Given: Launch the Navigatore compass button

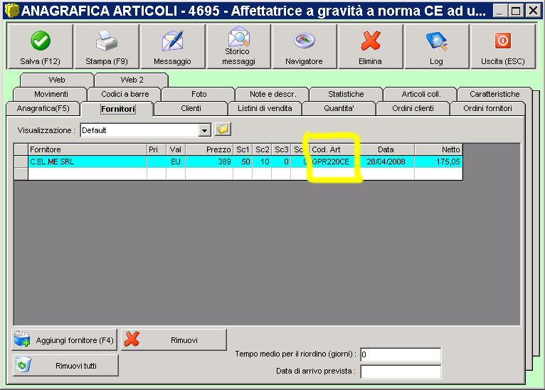Looking at the screenshot, I should [x=304, y=46].
